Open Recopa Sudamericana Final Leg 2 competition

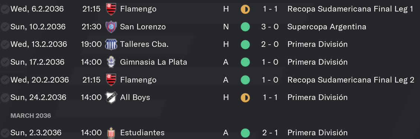coord(350,80)
